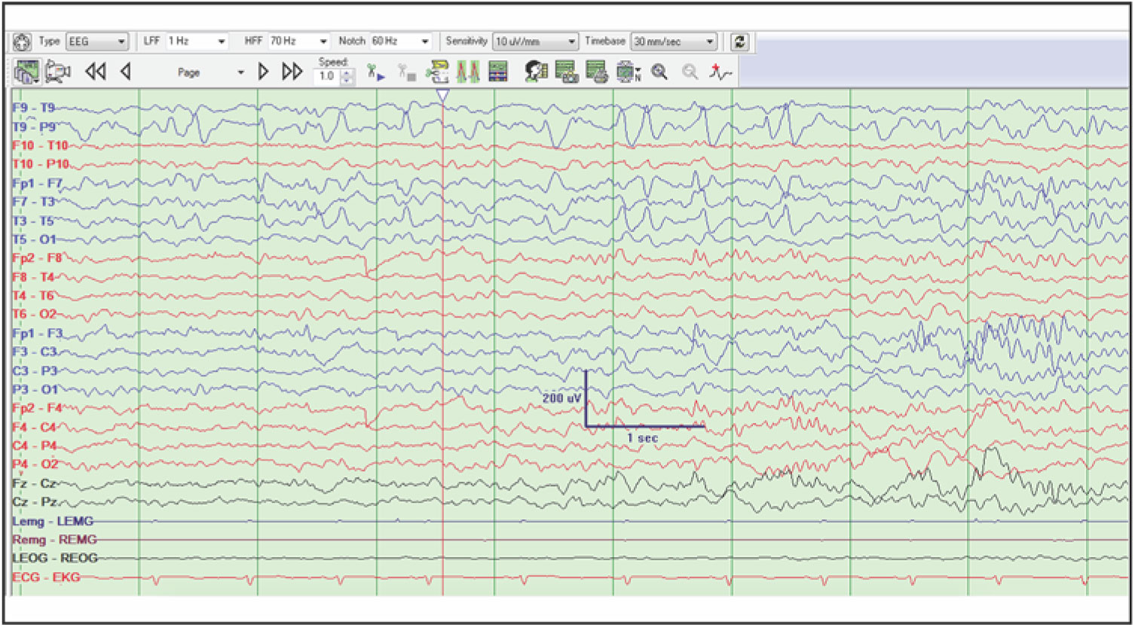Viewport: 1135px width, 627px height.
Task: Open the Timebase 30 mm/sec dropdown
Action: pyautogui.click(x=710, y=41)
